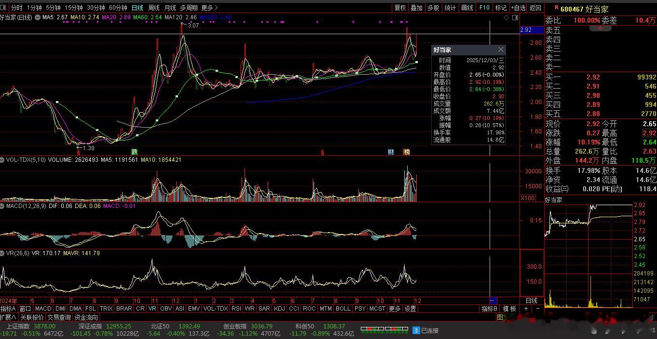Click the 画线 draw-line button
Image resolution: width=657 pixels, height=339 pixels.
coord(467,8)
